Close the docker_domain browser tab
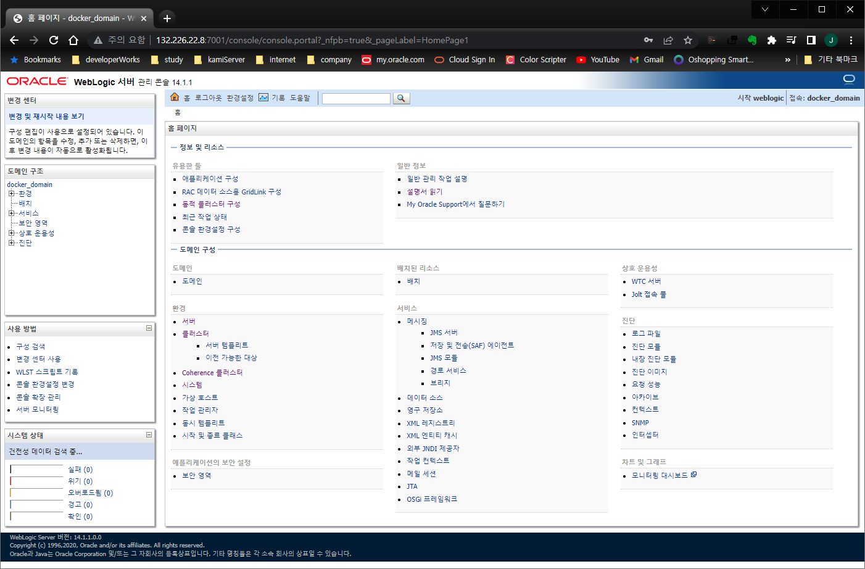 tap(144, 19)
